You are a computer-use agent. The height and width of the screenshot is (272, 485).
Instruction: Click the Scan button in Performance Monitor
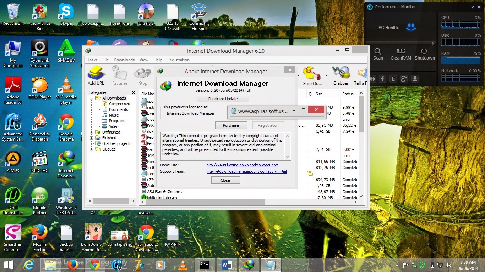pos(378,54)
